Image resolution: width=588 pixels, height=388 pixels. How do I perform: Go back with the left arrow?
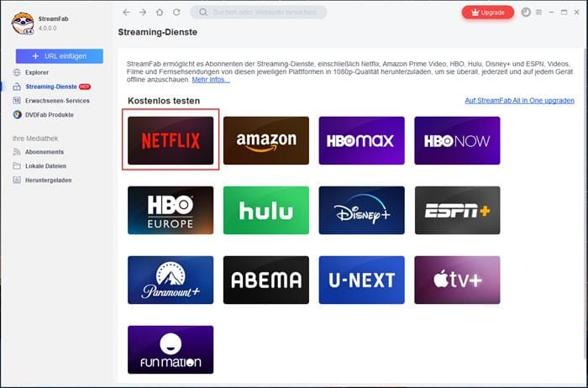click(x=126, y=13)
